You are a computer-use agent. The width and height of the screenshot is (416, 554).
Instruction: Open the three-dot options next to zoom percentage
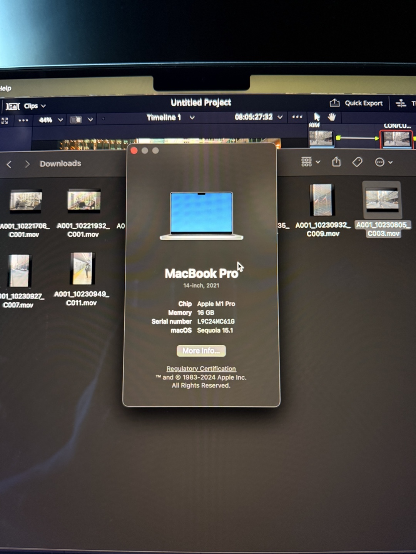(23, 120)
